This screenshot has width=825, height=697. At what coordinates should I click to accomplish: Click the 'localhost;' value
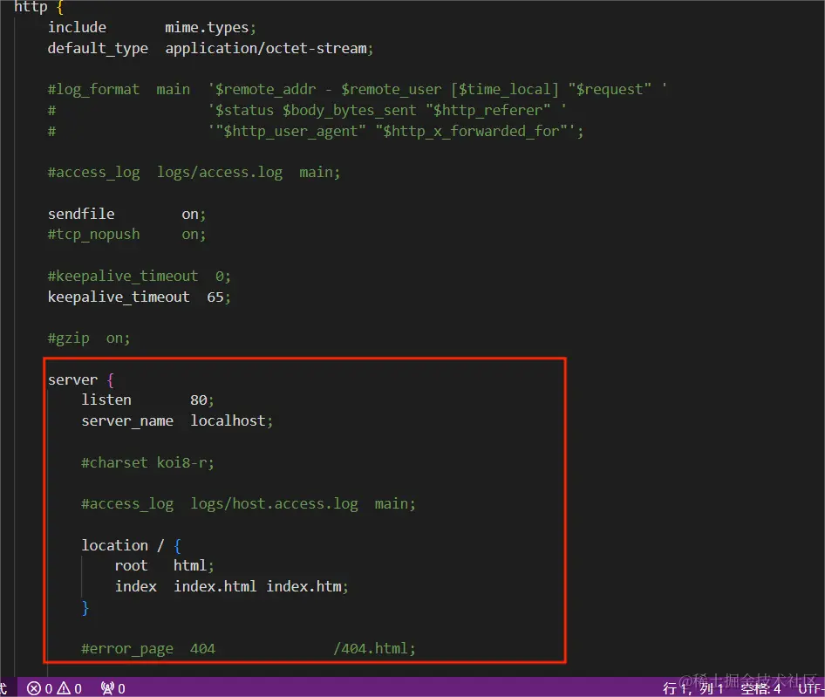click(231, 420)
